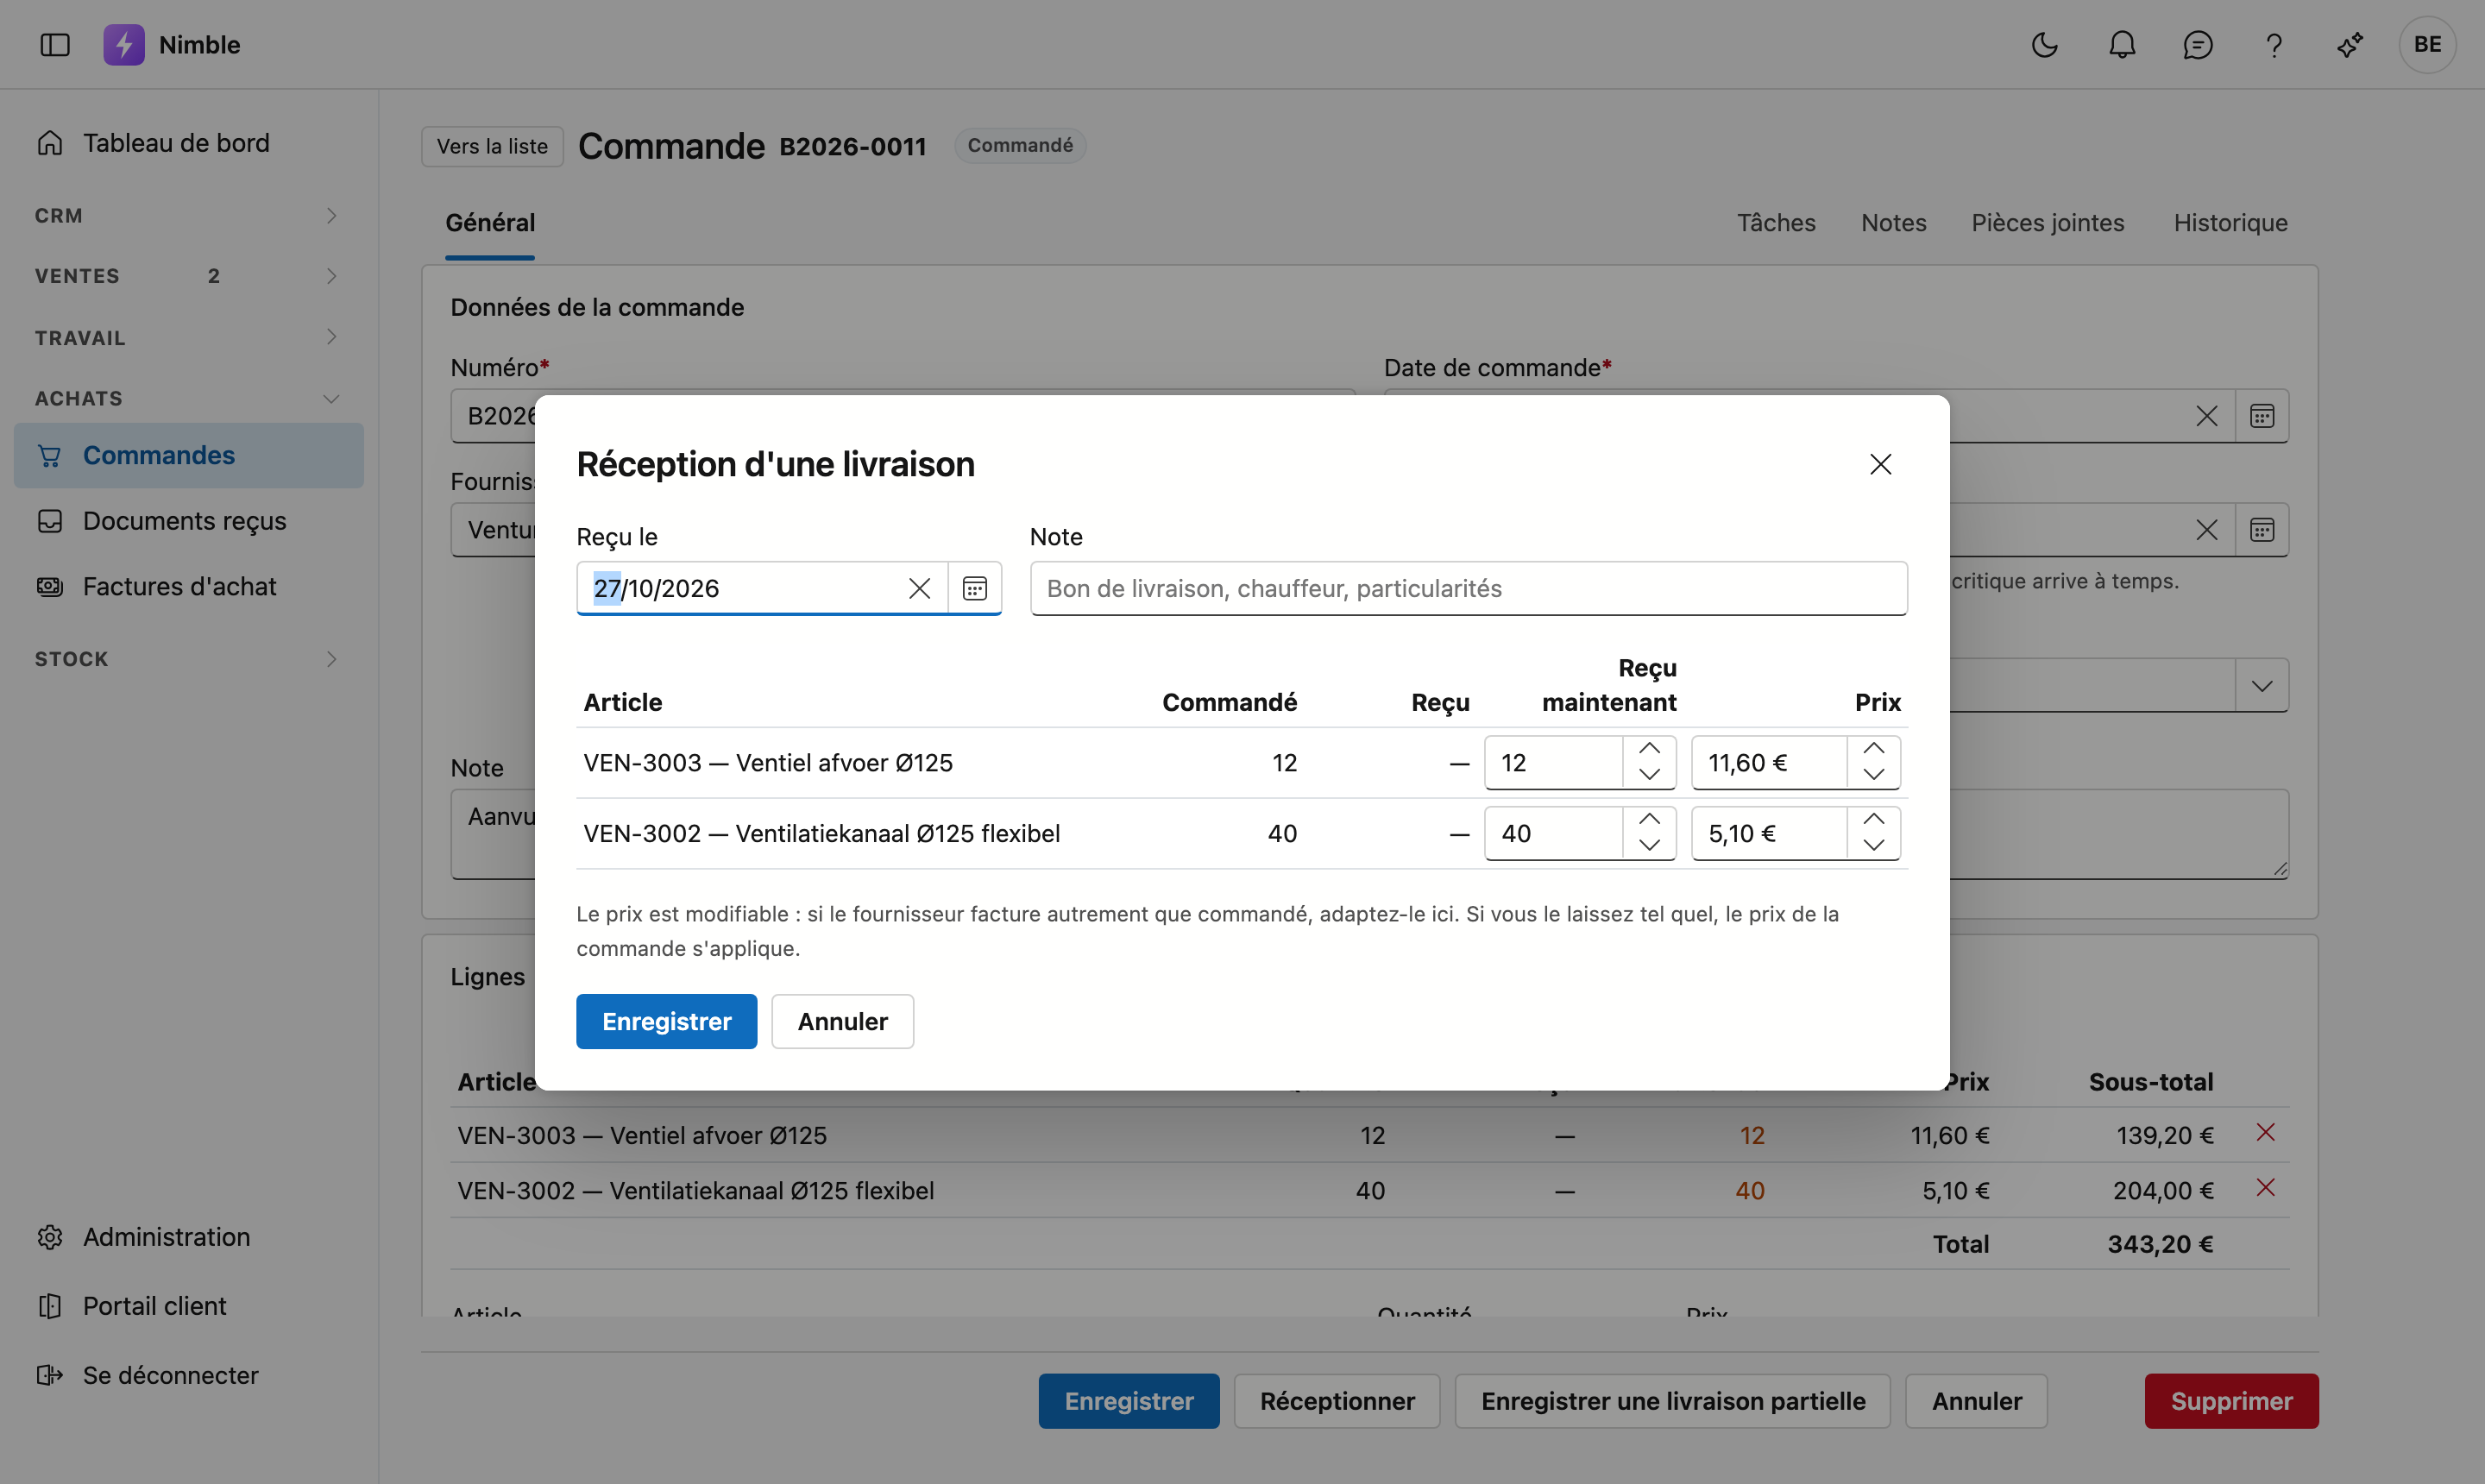Click Enregistrer une livraison partielle
The width and height of the screenshot is (2485, 1484).
click(x=1672, y=1401)
